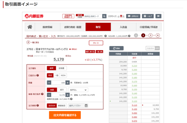Open 条件なし dropdown
This screenshot has width=187, height=123.
click(78, 90)
